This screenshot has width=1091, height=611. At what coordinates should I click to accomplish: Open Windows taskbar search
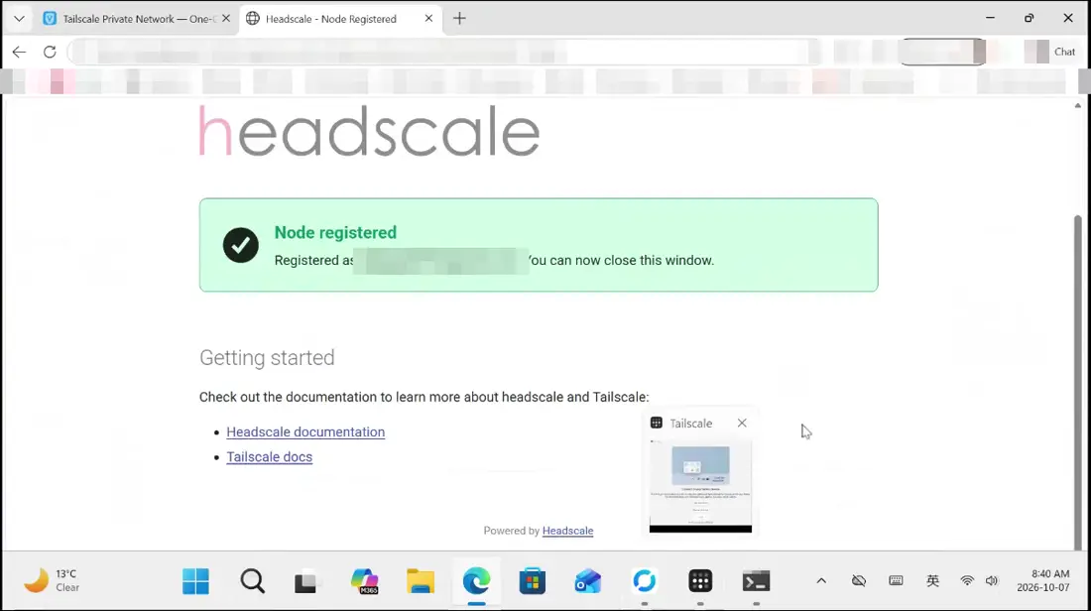tap(253, 581)
